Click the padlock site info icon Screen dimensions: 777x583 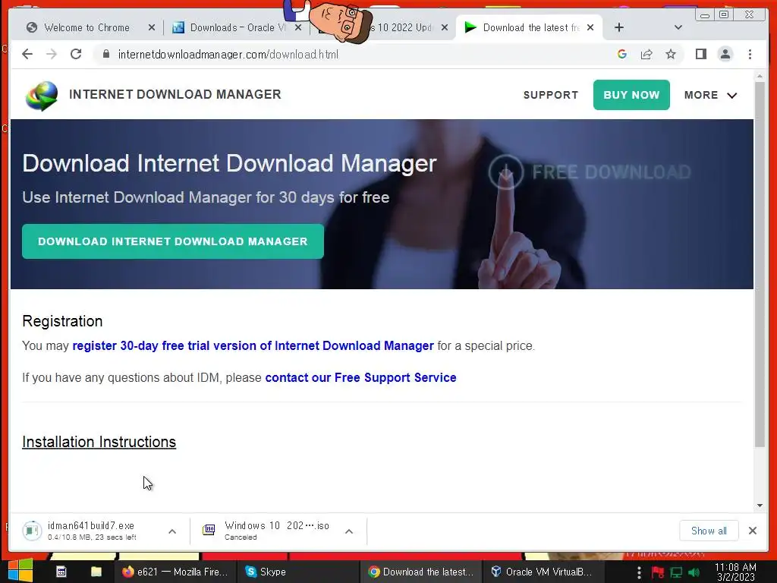click(x=105, y=54)
